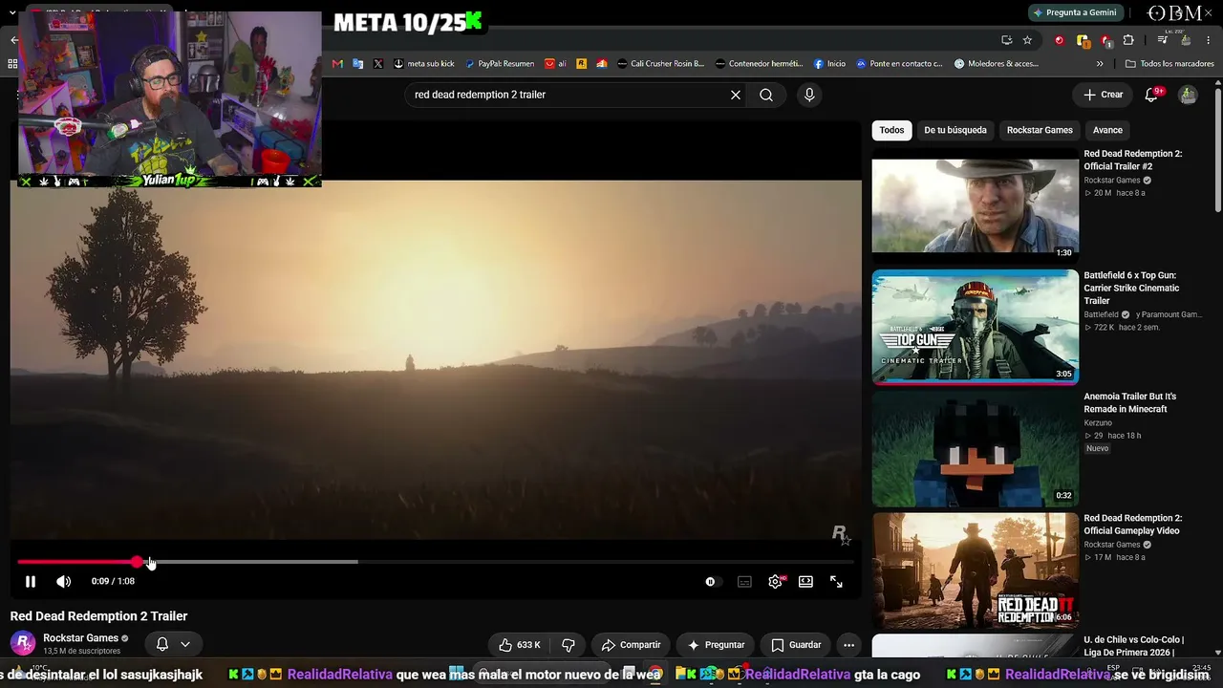Like the video with 633 K likes
Image resolution: width=1223 pixels, height=688 pixels.
(520, 645)
